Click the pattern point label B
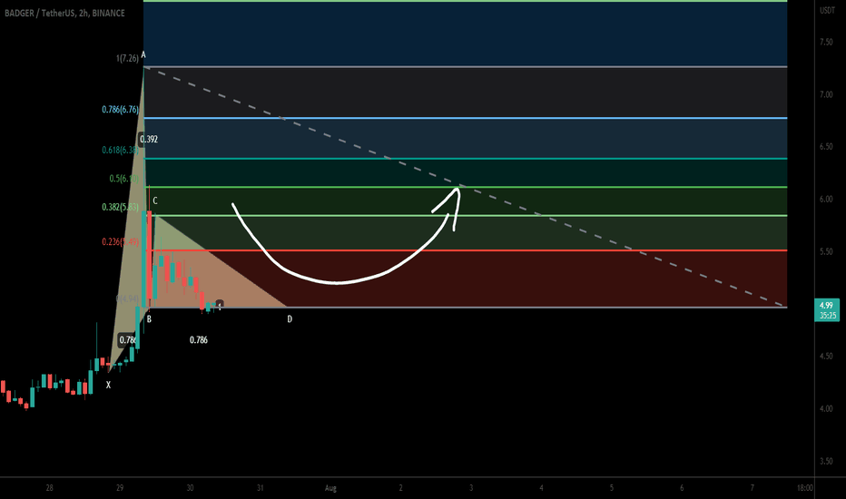This screenshot has width=846, height=499. tap(149, 318)
